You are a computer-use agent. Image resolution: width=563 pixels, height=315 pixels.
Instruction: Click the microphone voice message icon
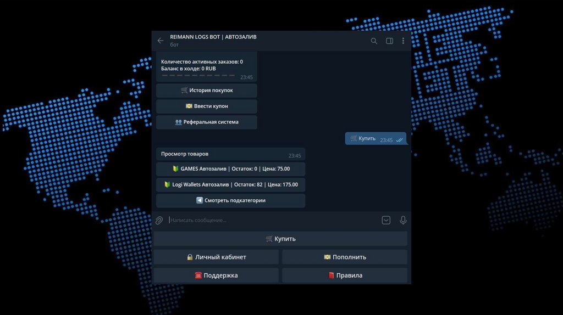coord(403,220)
